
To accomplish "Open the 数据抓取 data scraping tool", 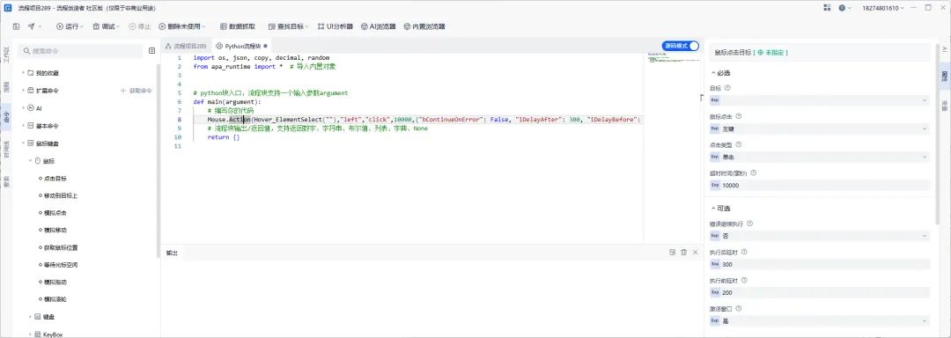I will pos(237,26).
